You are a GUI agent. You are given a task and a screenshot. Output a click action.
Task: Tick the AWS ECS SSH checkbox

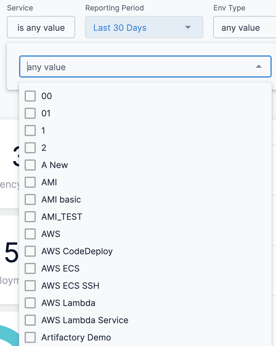coord(30,286)
